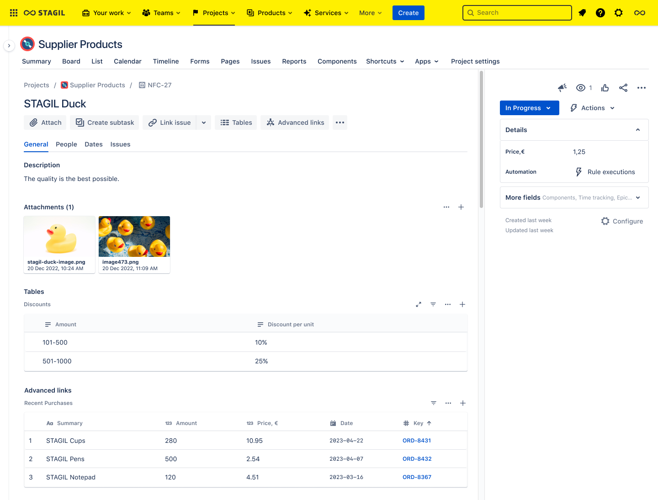
Task: Click the Tables toolbar button
Action: point(236,122)
